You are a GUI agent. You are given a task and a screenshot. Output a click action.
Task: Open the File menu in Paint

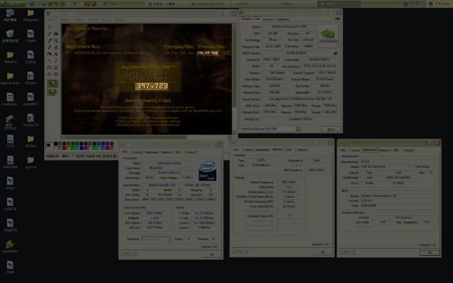(52, 20)
